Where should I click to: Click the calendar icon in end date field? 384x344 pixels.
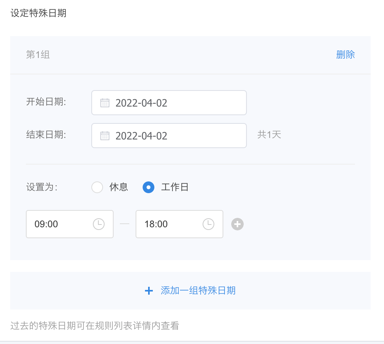point(105,136)
